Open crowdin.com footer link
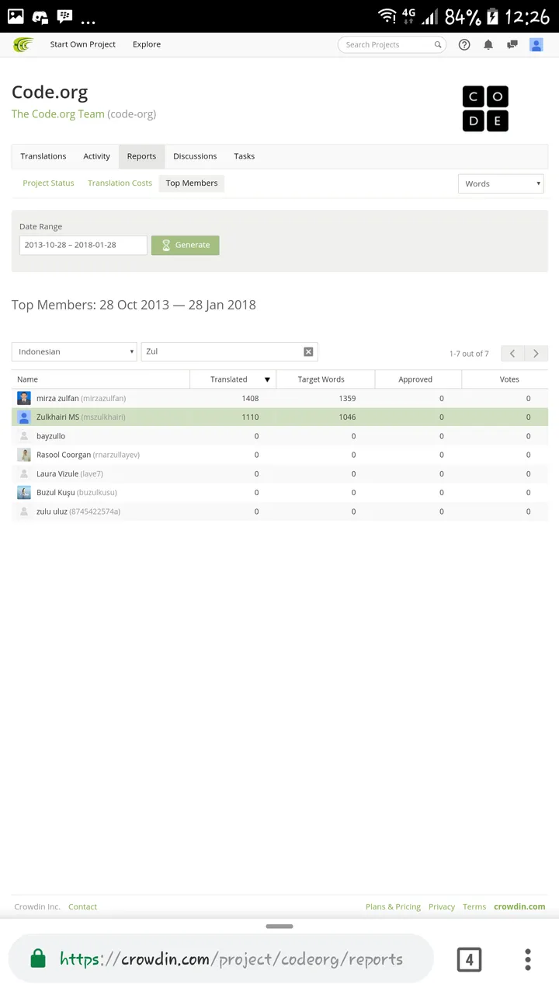The width and height of the screenshot is (559, 995). point(519,906)
